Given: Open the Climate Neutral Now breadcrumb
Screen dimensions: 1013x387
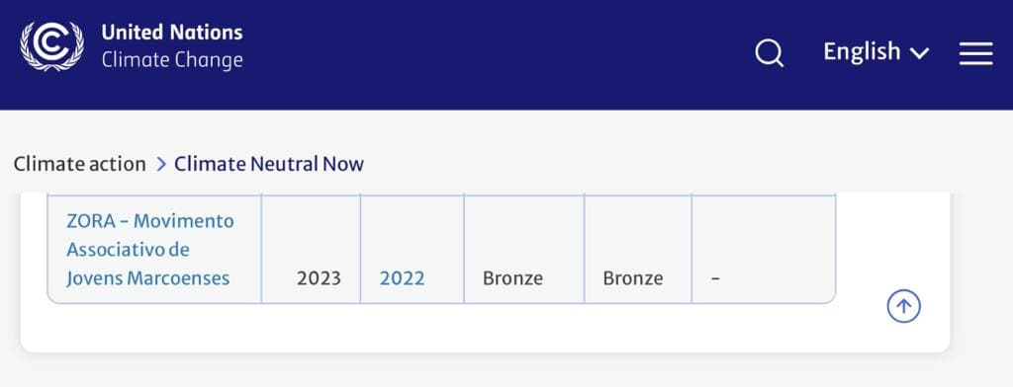Looking at the screenshot, I should [x=269, y=164].
